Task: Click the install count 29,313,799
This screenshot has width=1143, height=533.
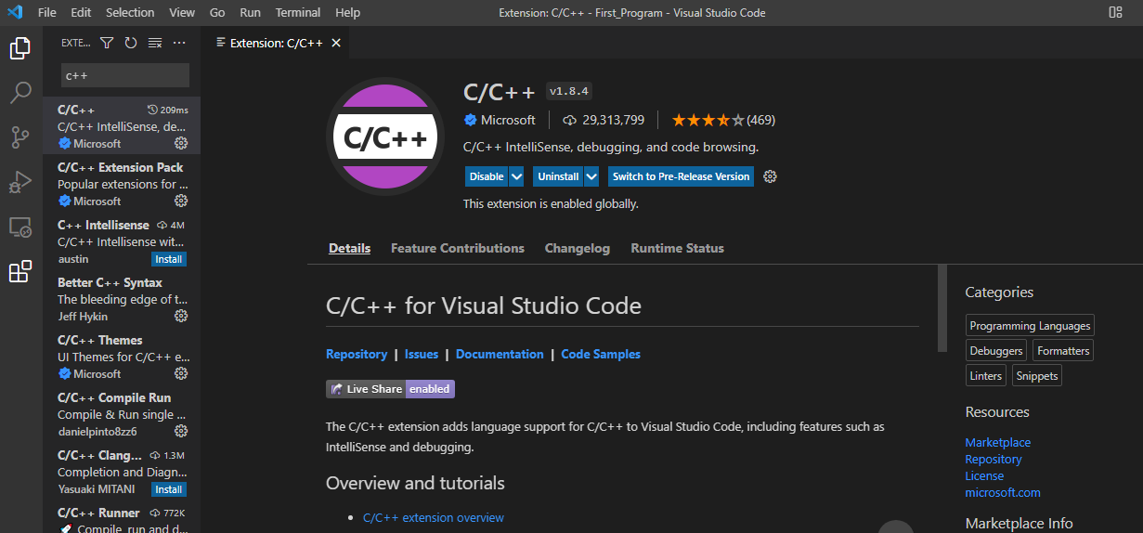Action: pyautogui.click(x=613, y=120)
